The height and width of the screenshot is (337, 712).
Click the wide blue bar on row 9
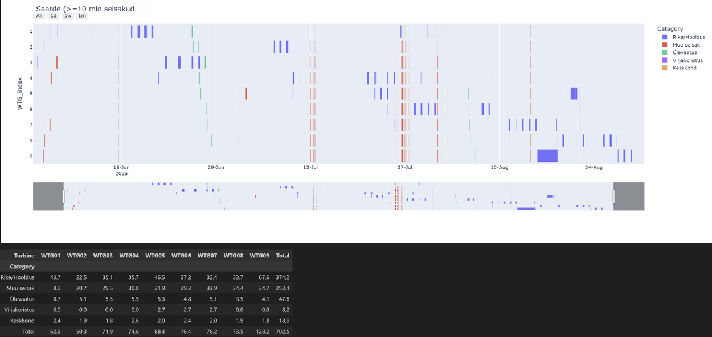pyautogui.click(x=547, y=156)
